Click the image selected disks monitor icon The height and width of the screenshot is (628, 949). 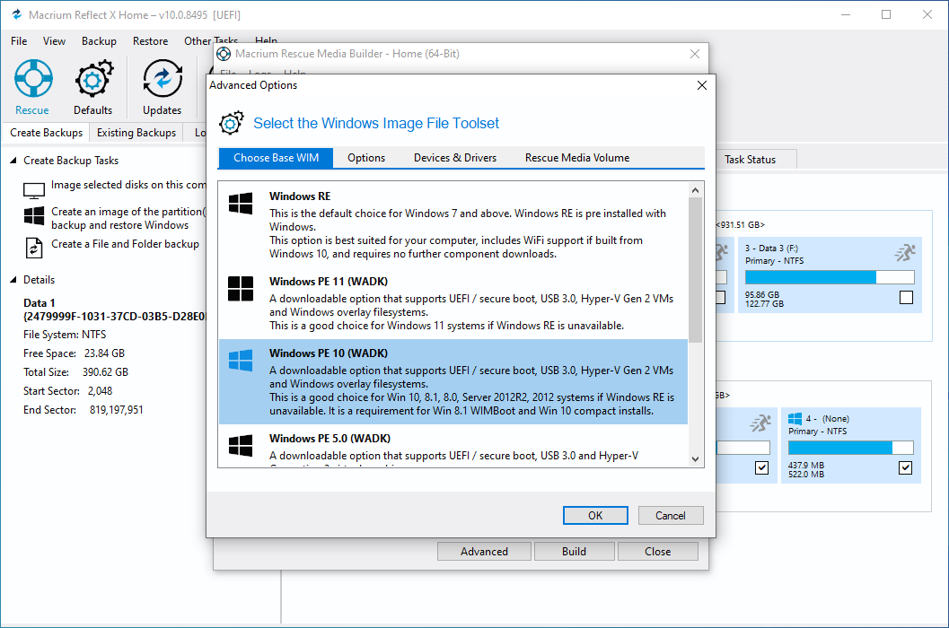[x=34, y=190]
